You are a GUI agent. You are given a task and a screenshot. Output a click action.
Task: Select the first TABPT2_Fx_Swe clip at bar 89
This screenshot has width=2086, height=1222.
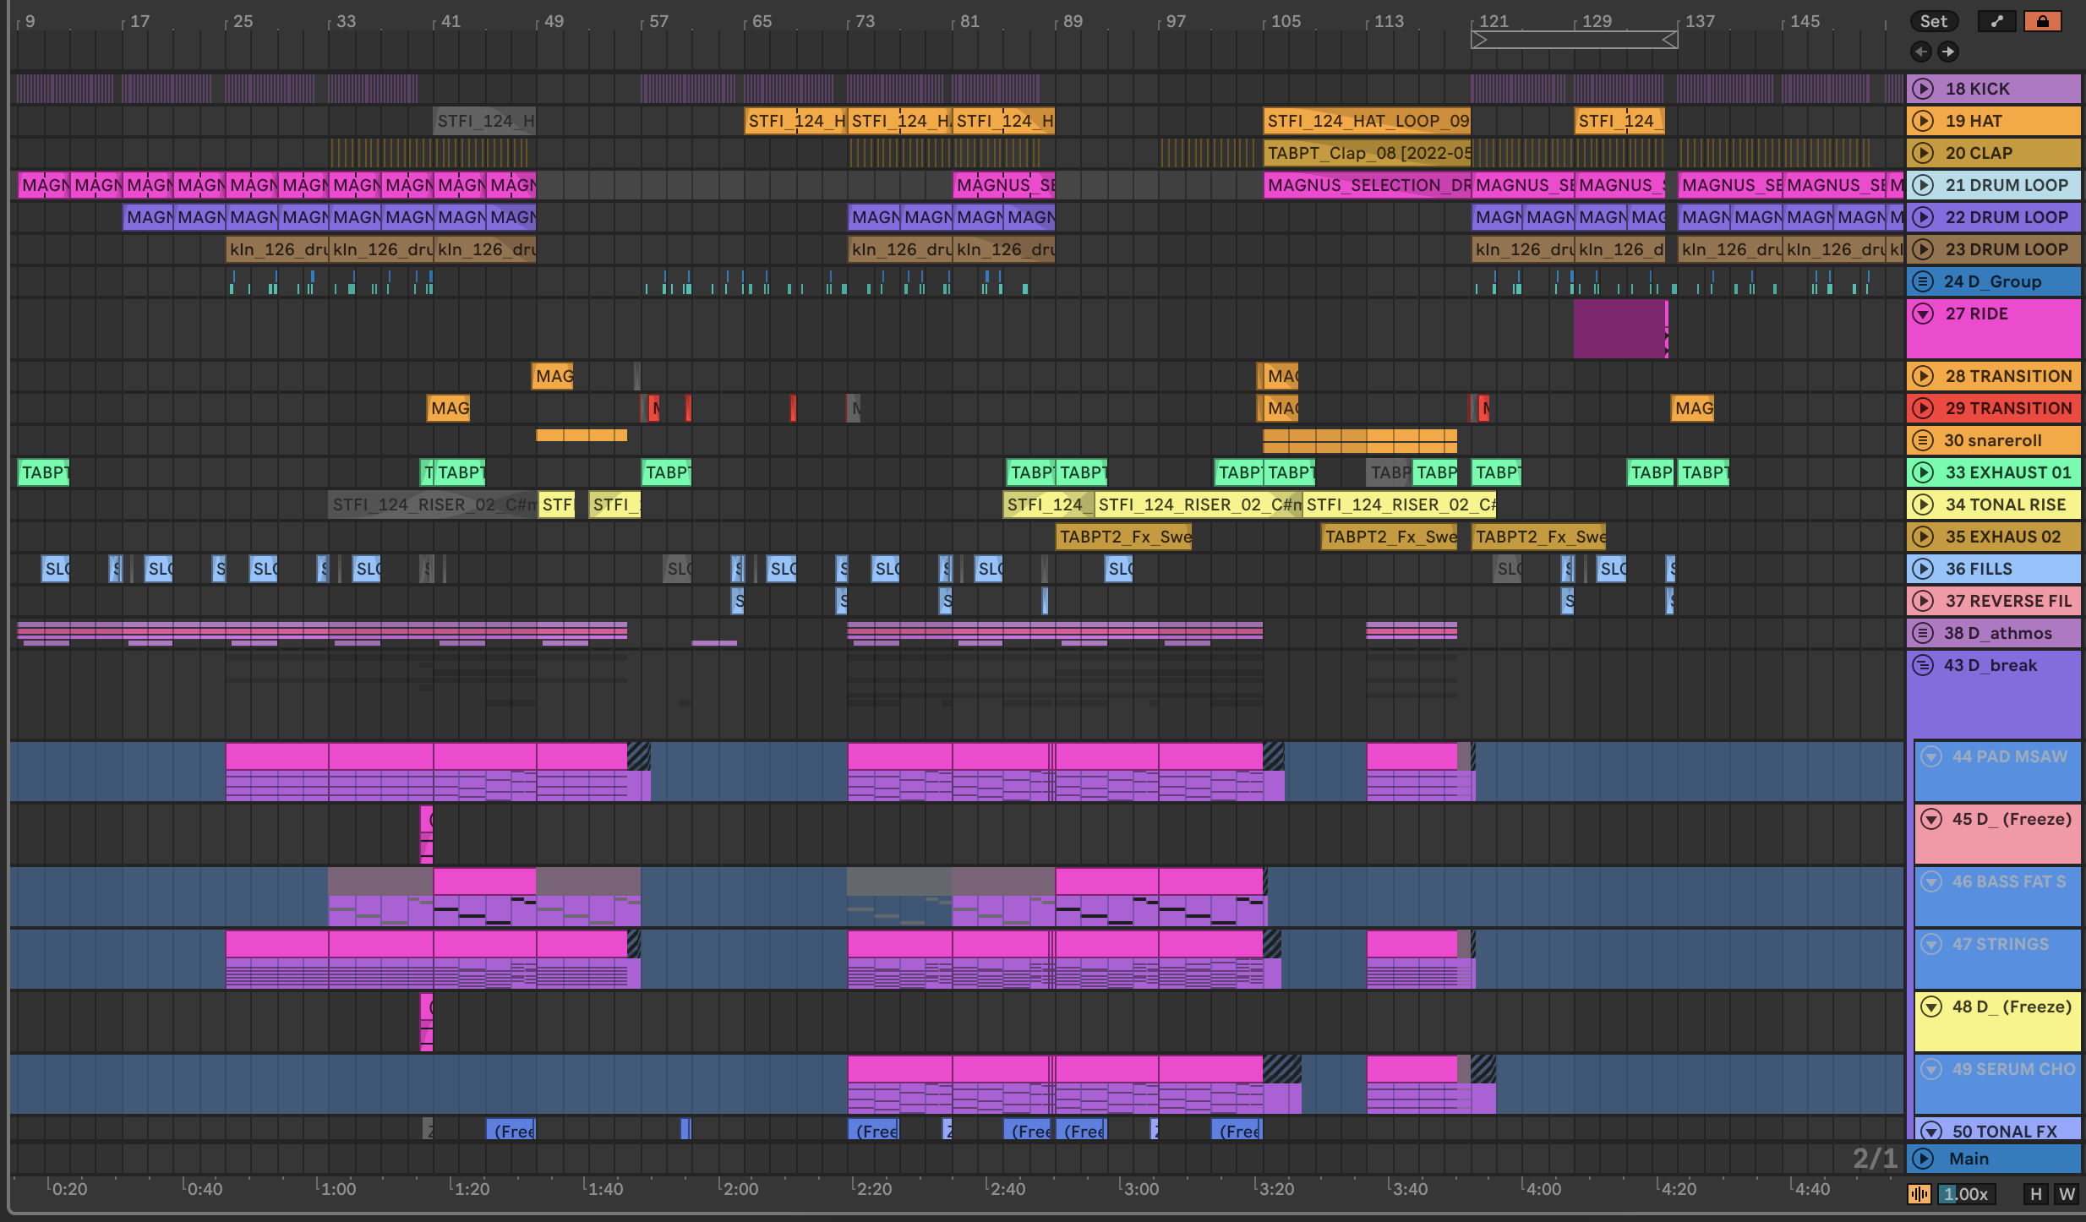(1124, 537)
